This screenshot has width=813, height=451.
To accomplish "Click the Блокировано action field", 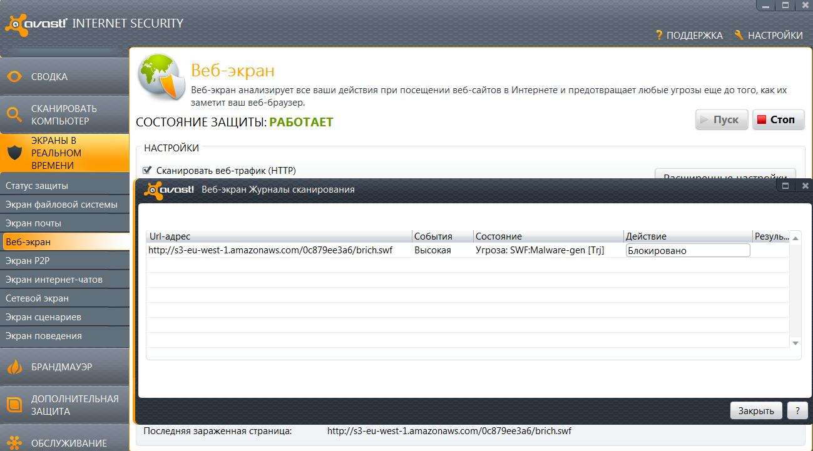I will click(687, 250).
